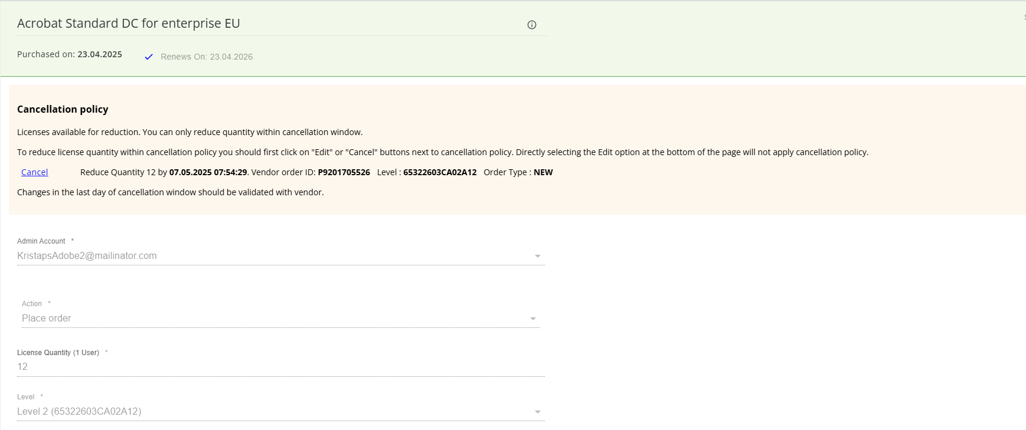Open the Admin Account dropdown

[281, 256]
